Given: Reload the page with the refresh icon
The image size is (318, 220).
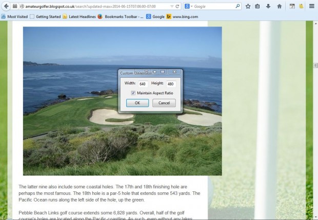Looking at the screenshot, I should [177, 7].
